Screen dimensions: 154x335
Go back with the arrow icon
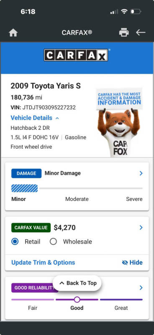click(141, 33)
